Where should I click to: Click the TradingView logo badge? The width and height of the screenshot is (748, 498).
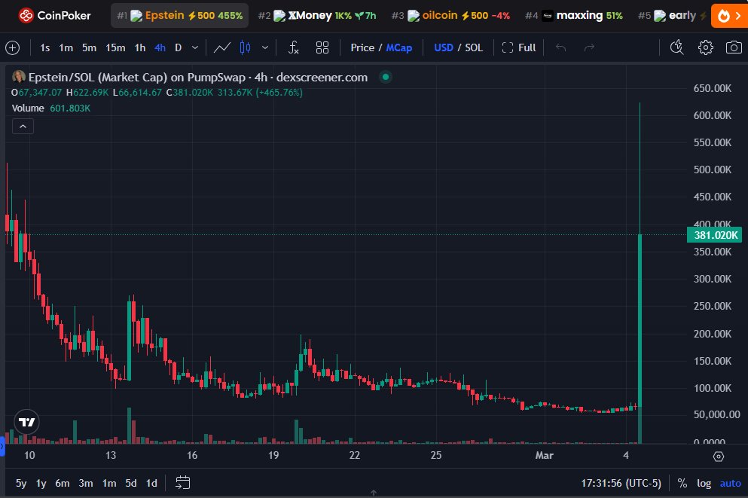point(26,422)
